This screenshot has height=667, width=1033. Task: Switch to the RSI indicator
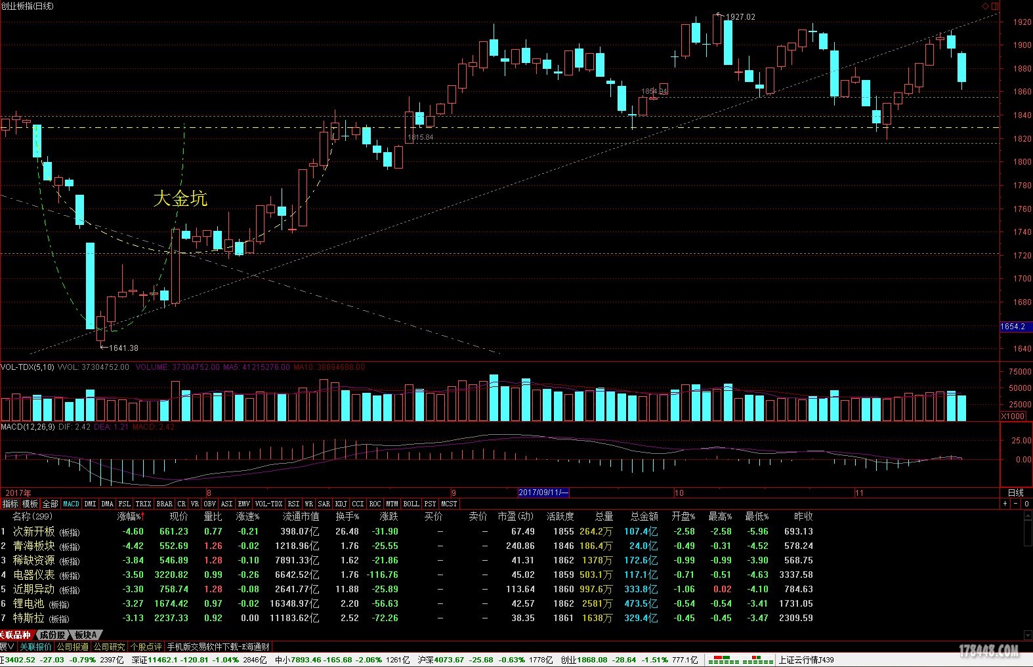tap(293, 504)
